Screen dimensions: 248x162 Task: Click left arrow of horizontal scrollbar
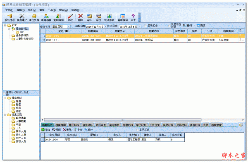pos(42,120)
